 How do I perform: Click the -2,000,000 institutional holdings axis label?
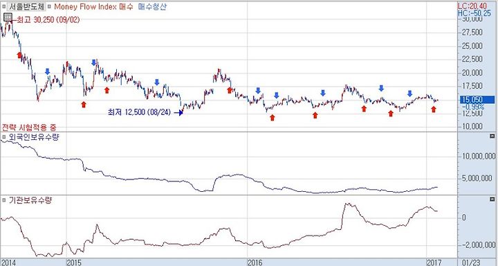[478, 245]
